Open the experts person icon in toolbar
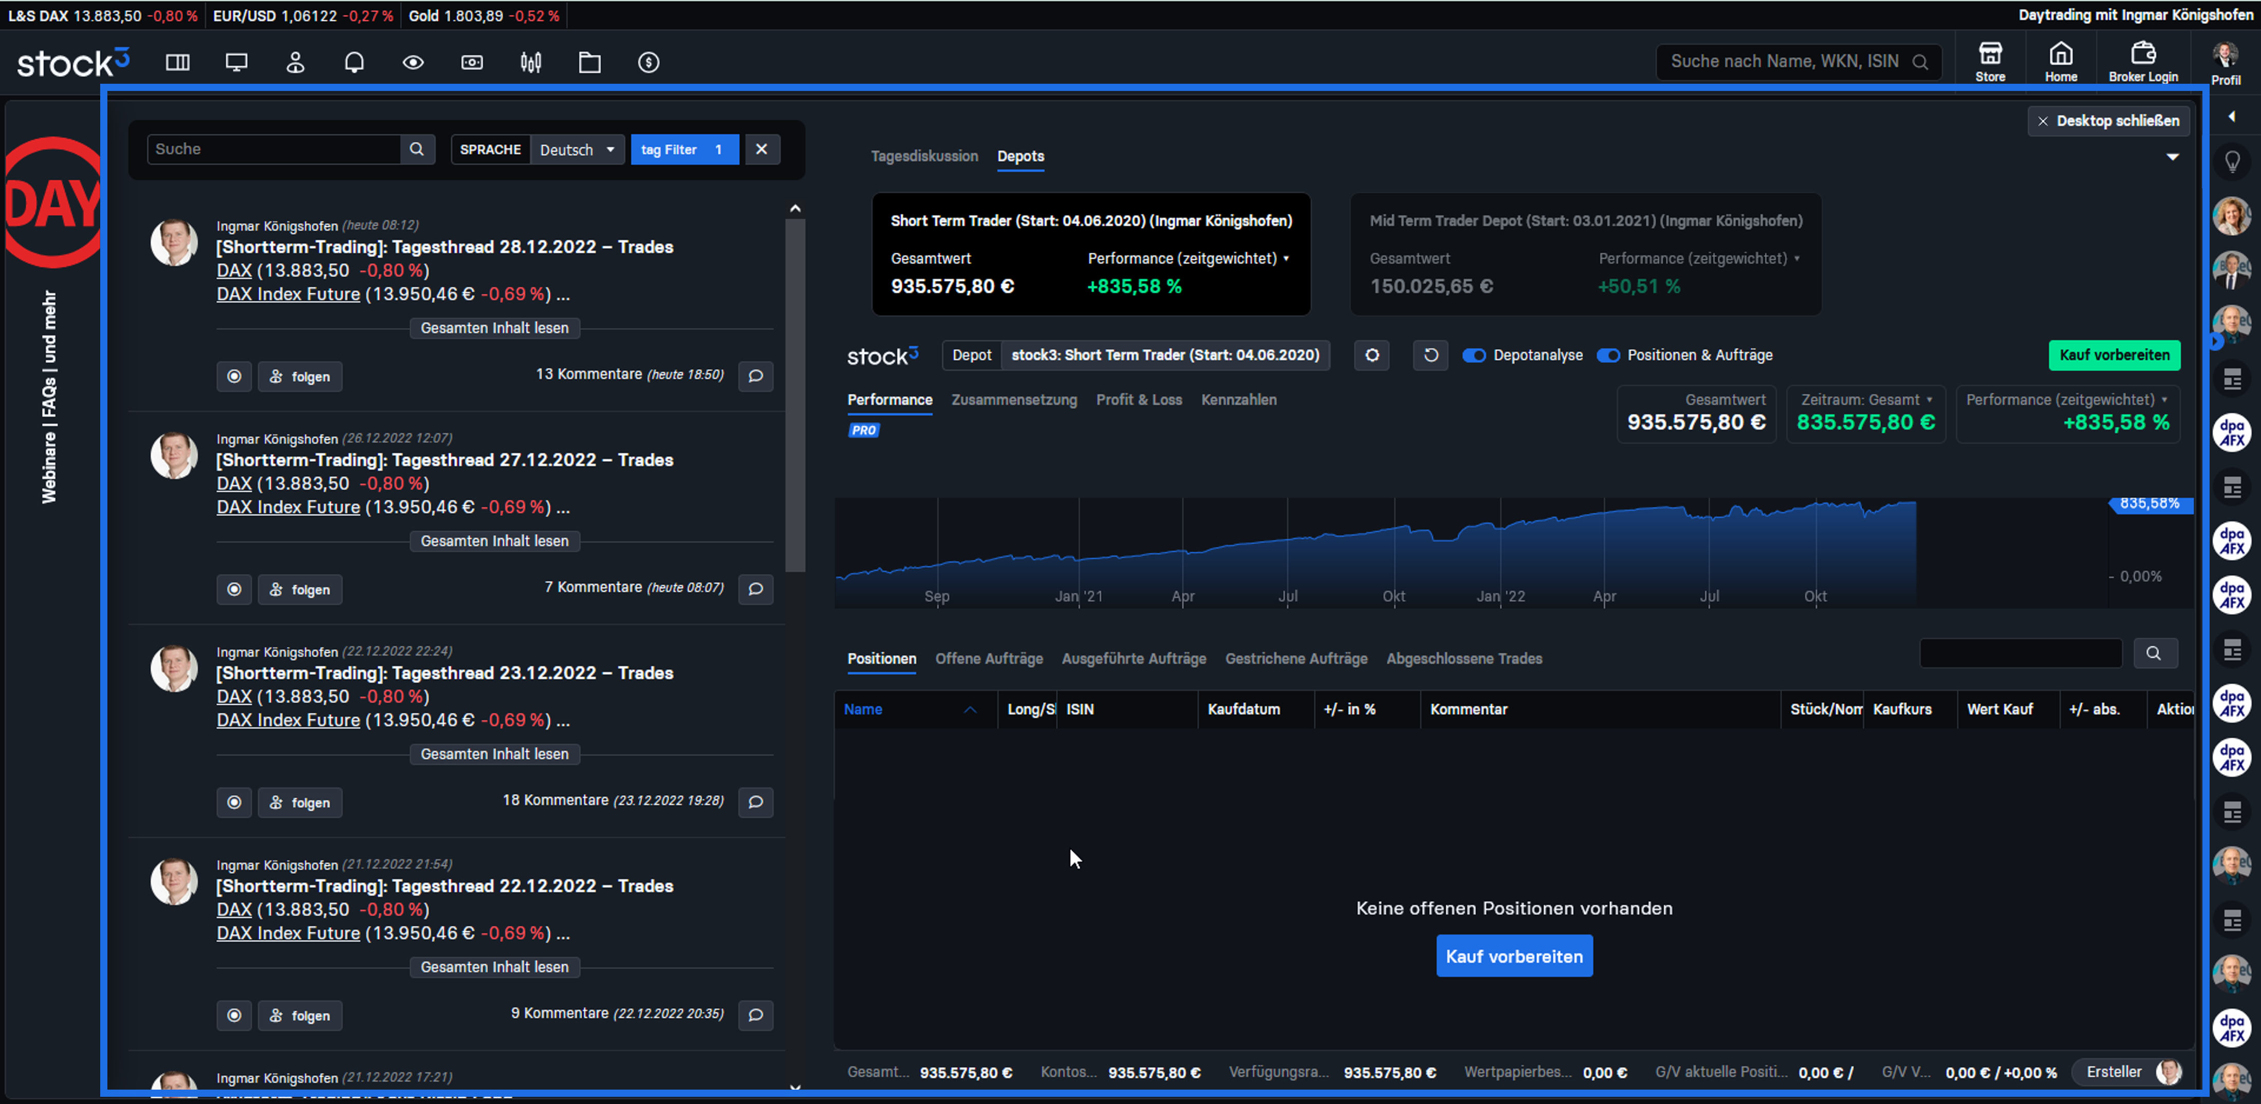This screenshot has height=1104, width=2261. (x=295, y=62)
